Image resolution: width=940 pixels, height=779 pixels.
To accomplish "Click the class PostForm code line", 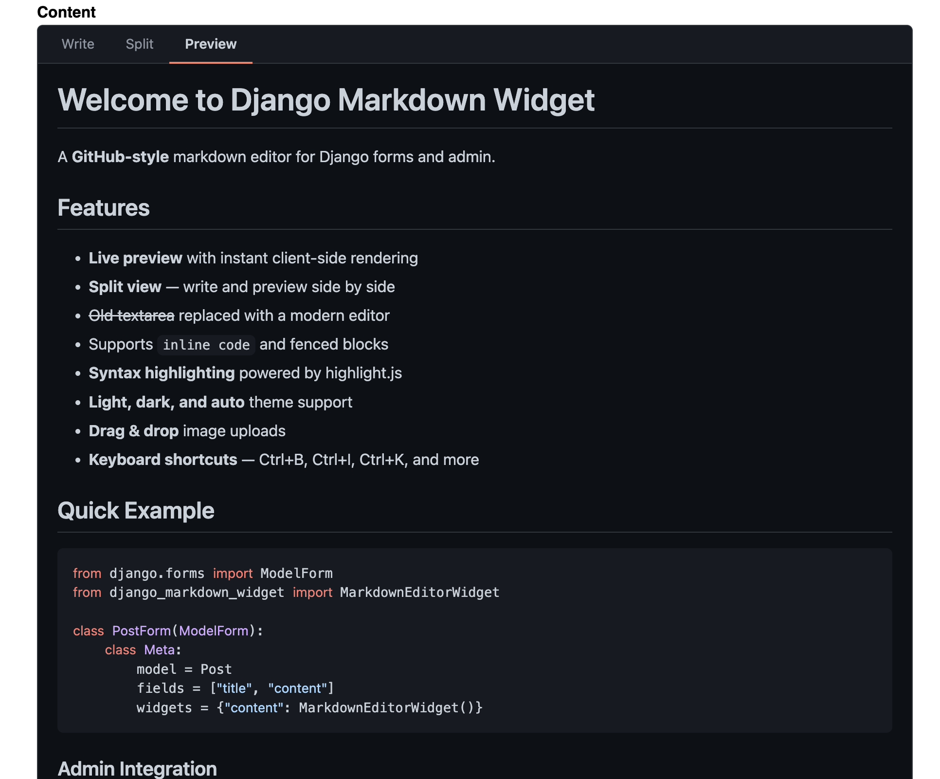I will [168, 631].
